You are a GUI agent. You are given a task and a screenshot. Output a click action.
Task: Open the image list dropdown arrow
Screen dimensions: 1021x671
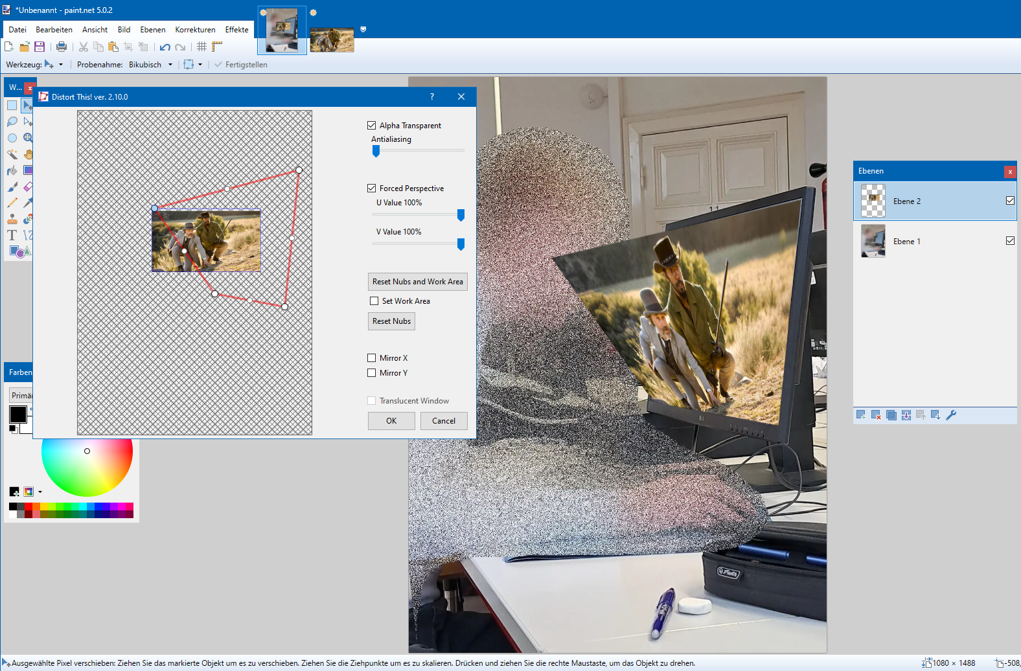click(363, 29)
